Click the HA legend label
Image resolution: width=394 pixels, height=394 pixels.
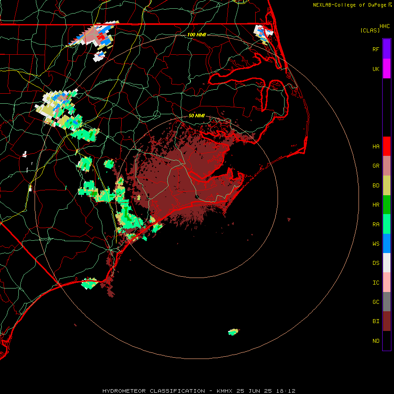click(x=376, y=147)
